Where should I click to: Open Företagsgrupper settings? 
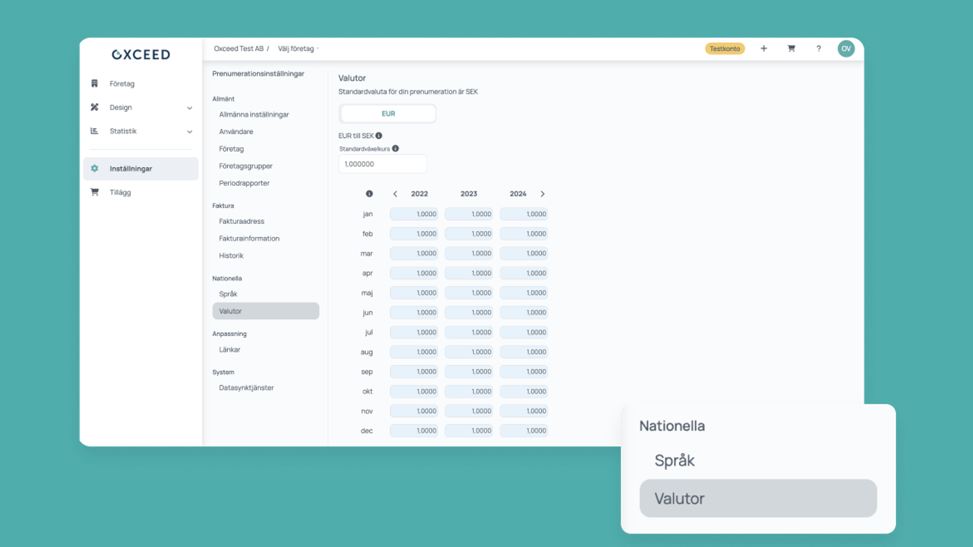[246, 166]
